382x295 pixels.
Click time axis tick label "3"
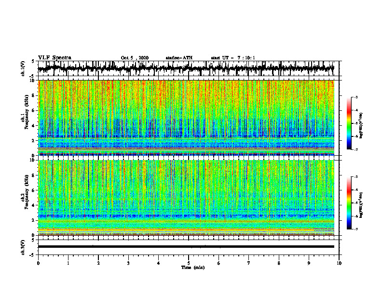(128, 263)
